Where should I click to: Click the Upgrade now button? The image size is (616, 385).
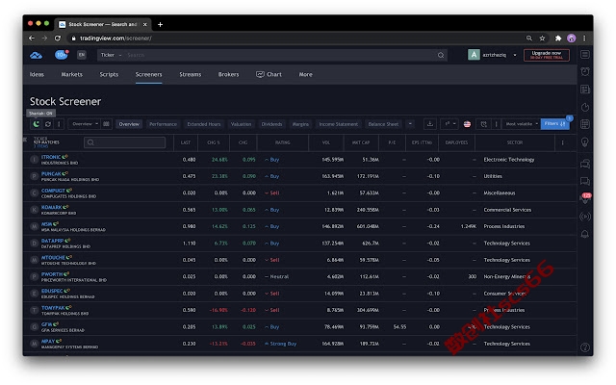pyautogui.click(x=547, y=55)
